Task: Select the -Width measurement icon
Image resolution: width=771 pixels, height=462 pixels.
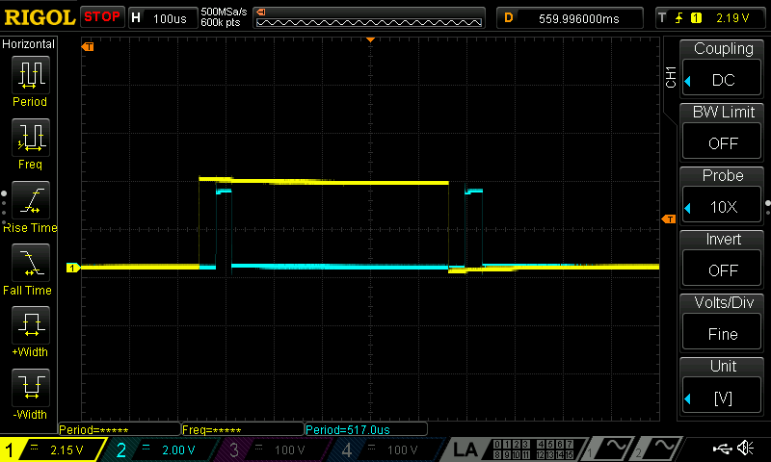Action: coord(30,388)
